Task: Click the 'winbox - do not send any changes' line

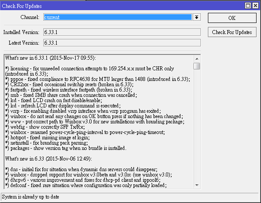Action: (x=94, y=116)
